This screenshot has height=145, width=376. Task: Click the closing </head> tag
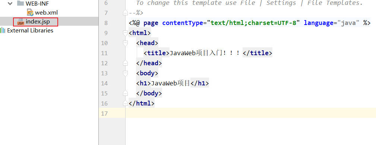pos(149,63)
